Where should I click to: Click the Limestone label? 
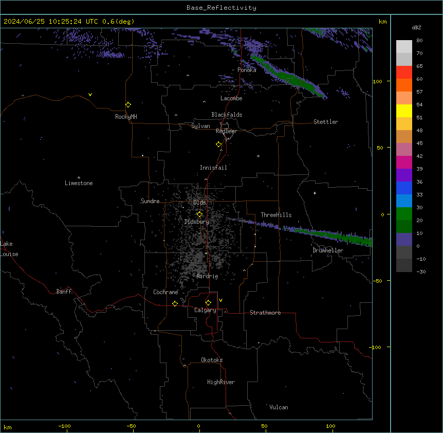tap(79, 183)
